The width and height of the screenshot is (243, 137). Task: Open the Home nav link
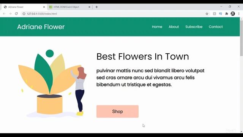click(157, 27)
